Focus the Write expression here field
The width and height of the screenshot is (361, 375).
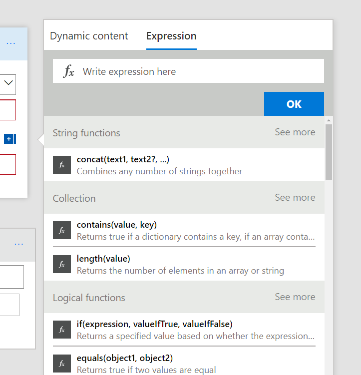tap(200, 71)
